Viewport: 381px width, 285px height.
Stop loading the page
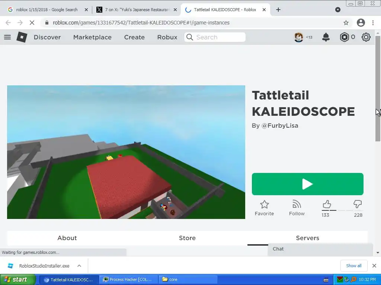coord(32,23)
